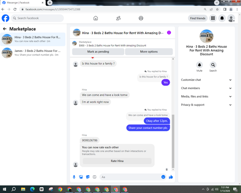Select the purple 'Yes' reply bubble
Image resolution: width=241 pixels, height=193 pixels.
point(166,82)
